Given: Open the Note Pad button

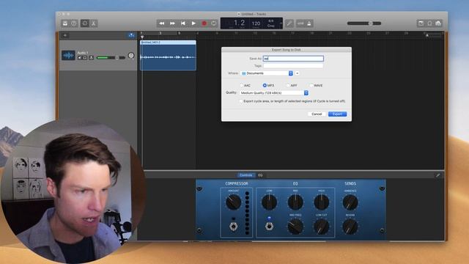Looking at the screenshot, I should pyautogui.click(x=421, y=23).
